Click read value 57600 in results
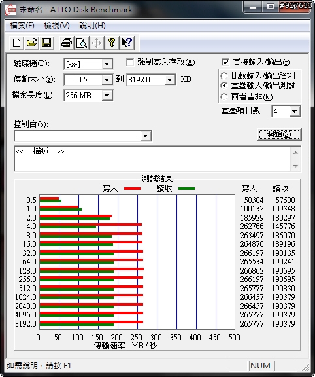 (285, 200)
